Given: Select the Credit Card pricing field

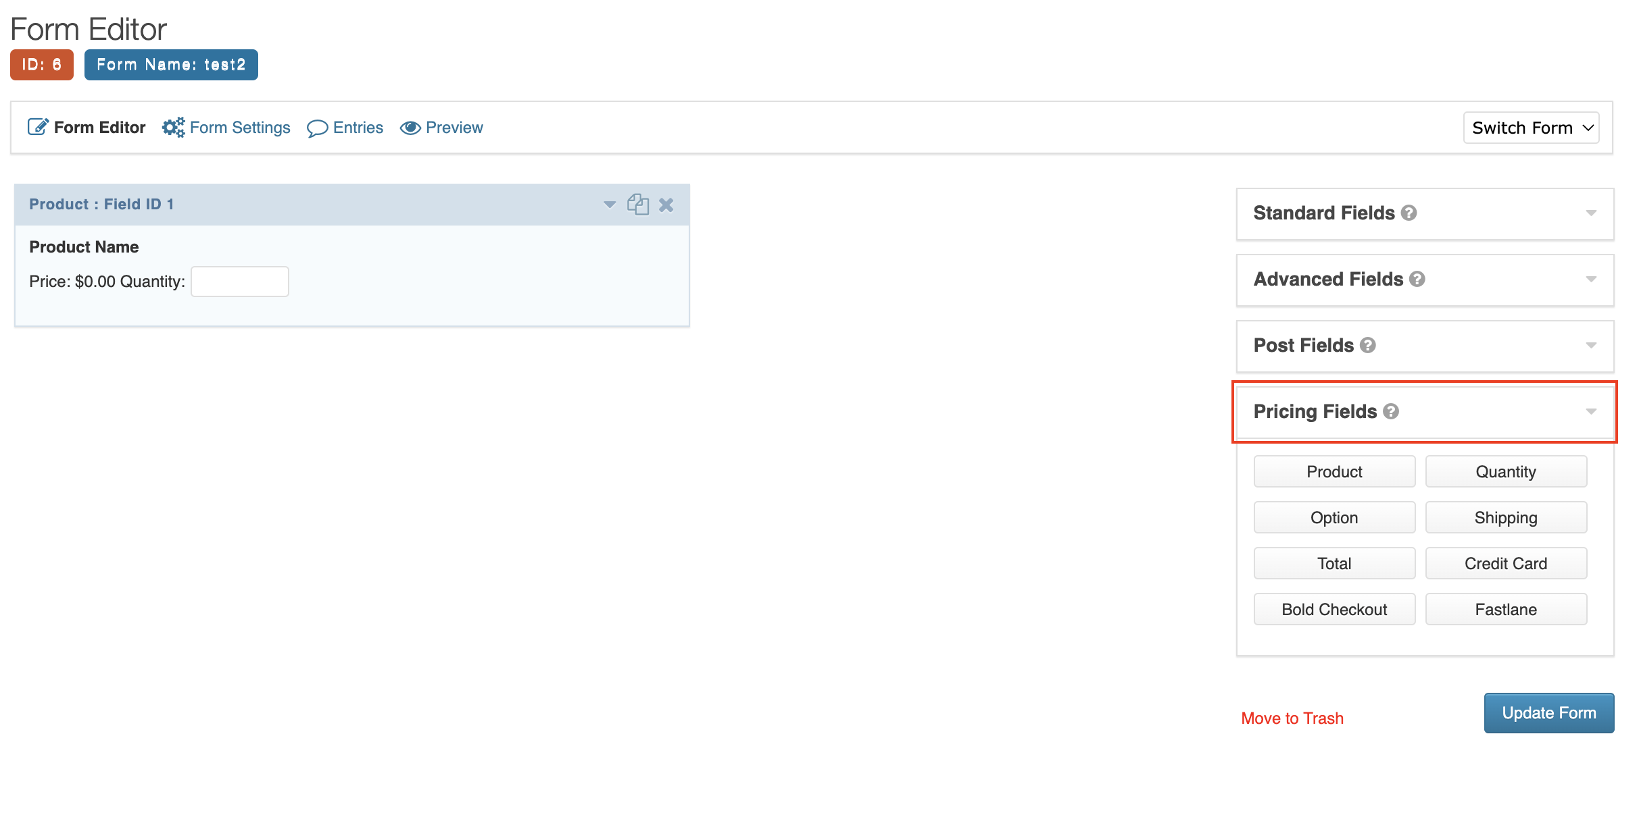Looking at the screenshot, I should tap(1505, 562).
